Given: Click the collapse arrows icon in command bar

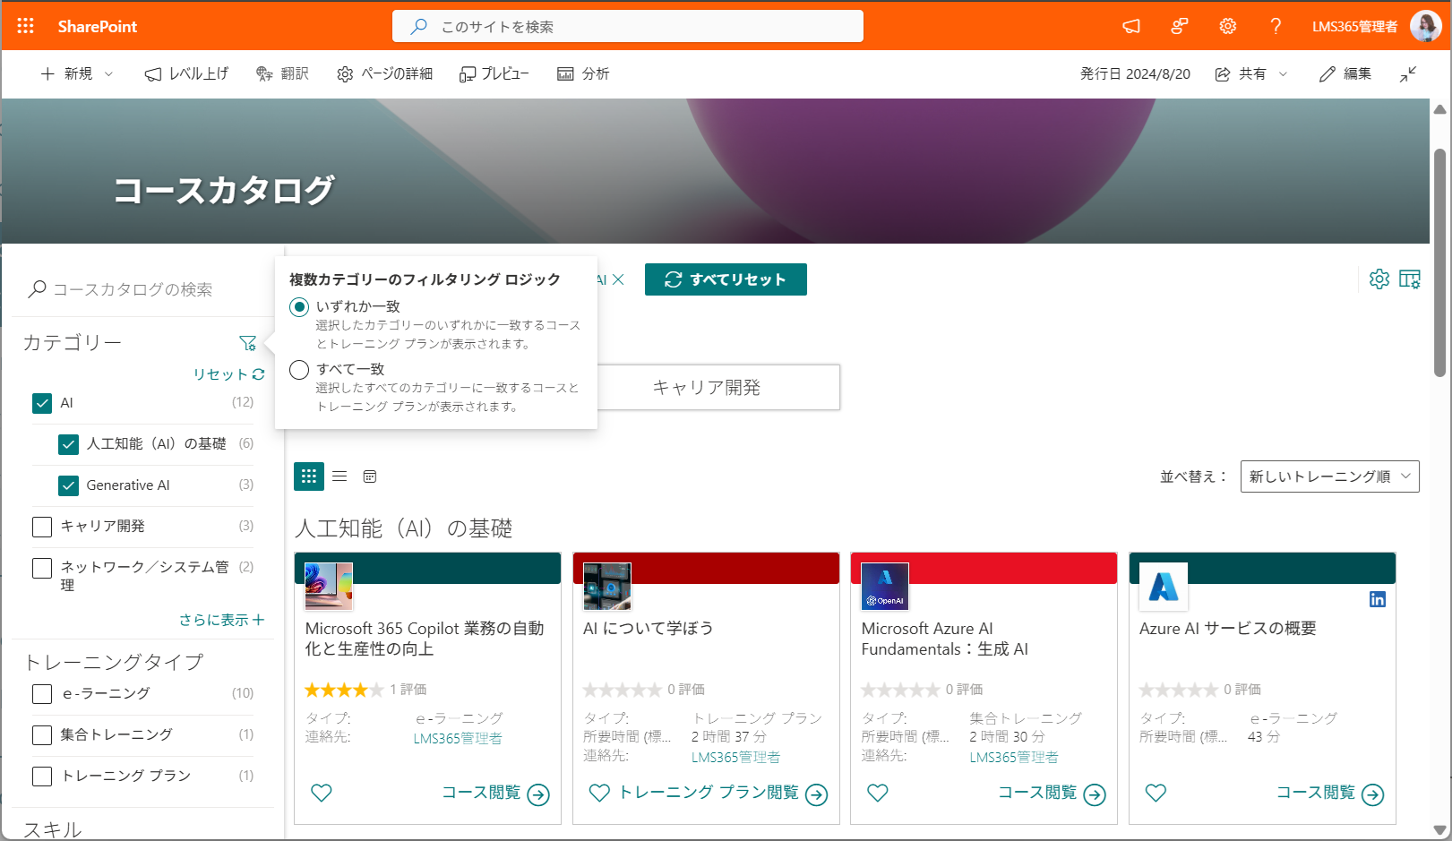Looking at the screenshot, I should point(1408,74).
